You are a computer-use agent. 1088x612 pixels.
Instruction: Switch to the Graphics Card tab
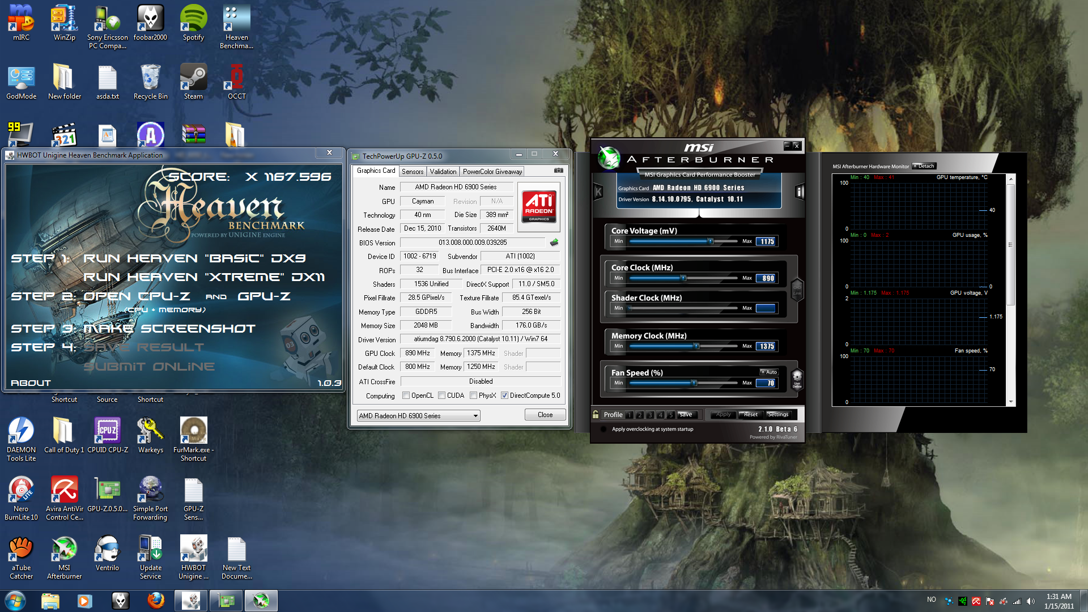click(376, 171)
